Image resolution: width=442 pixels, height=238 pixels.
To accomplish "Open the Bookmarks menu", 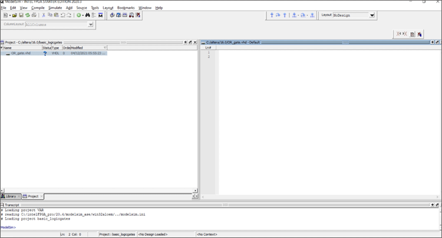I will click(x=126, y=8).
